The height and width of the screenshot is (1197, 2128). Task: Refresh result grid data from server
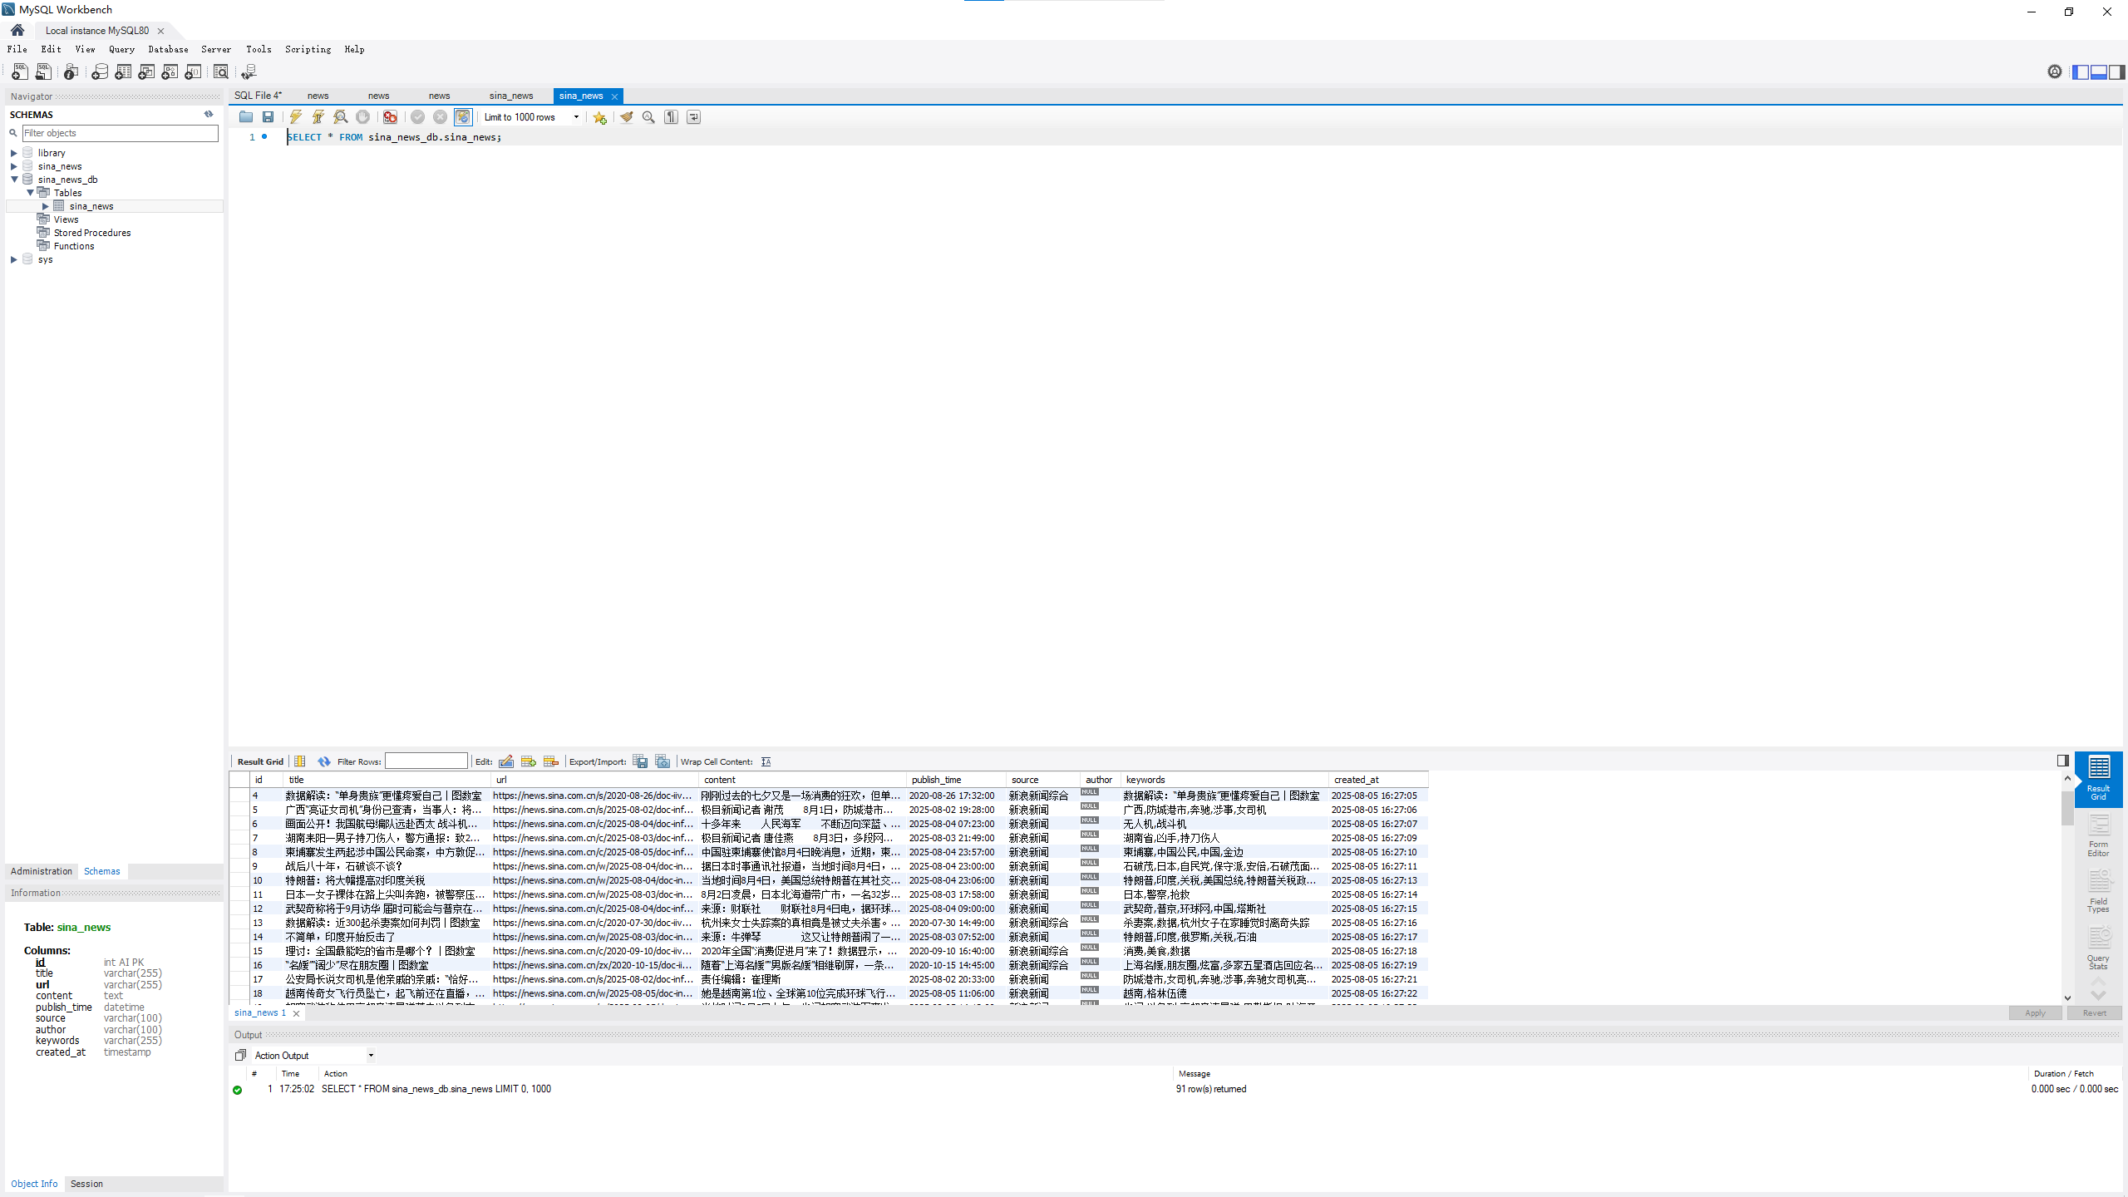pos(324,761)
